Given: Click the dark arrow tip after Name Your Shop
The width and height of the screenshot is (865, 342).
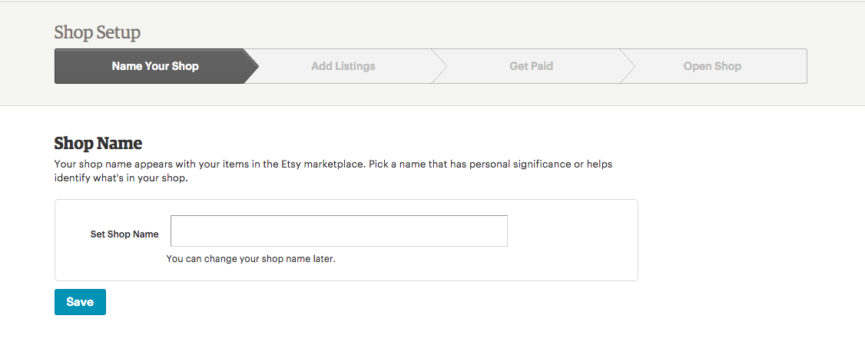Looking at the screenshot, I should click(x=251, y=66).
